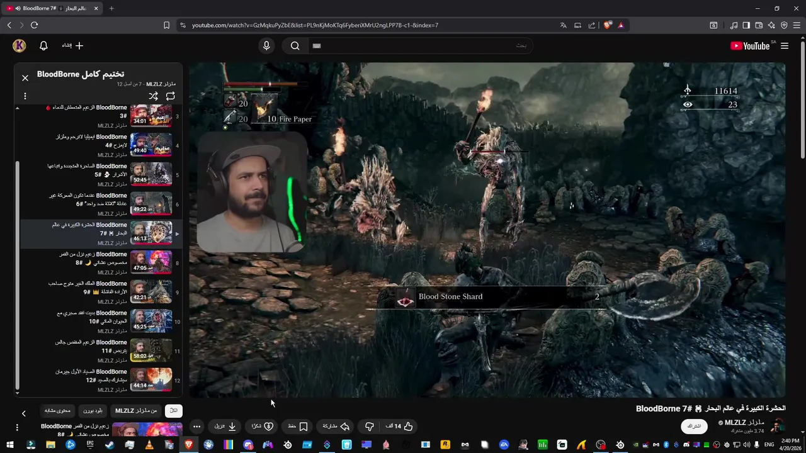Open playlist video #5 lasting 50:45
This screenshot has width=806, height=453.
click(151, 174)
